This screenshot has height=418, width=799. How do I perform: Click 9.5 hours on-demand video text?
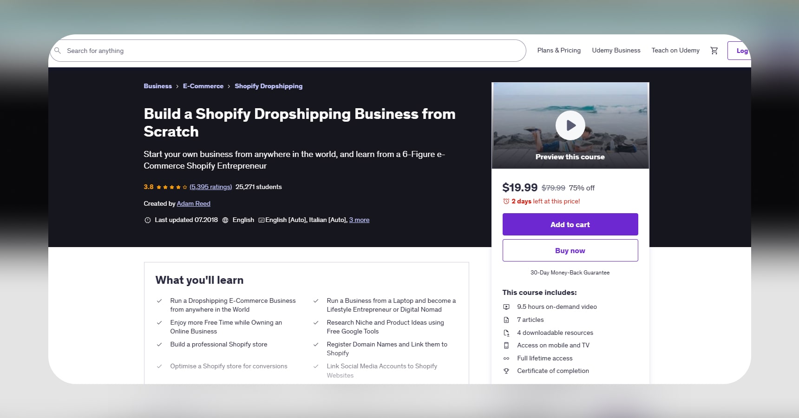557,307
